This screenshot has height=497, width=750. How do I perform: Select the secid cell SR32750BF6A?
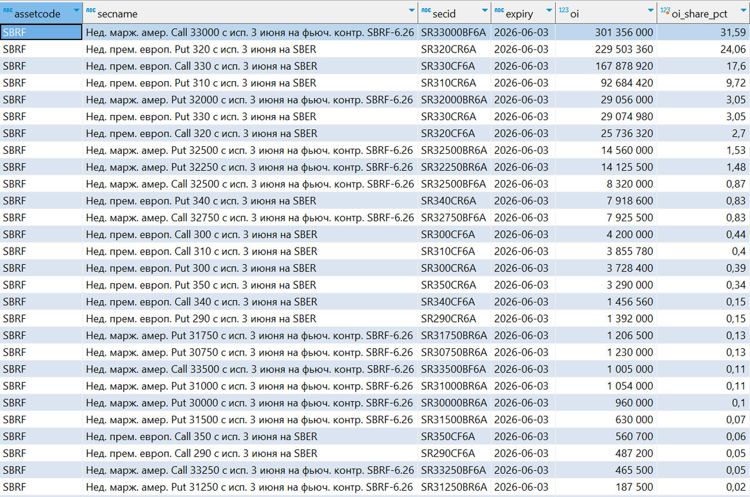(x=454, y=218)
